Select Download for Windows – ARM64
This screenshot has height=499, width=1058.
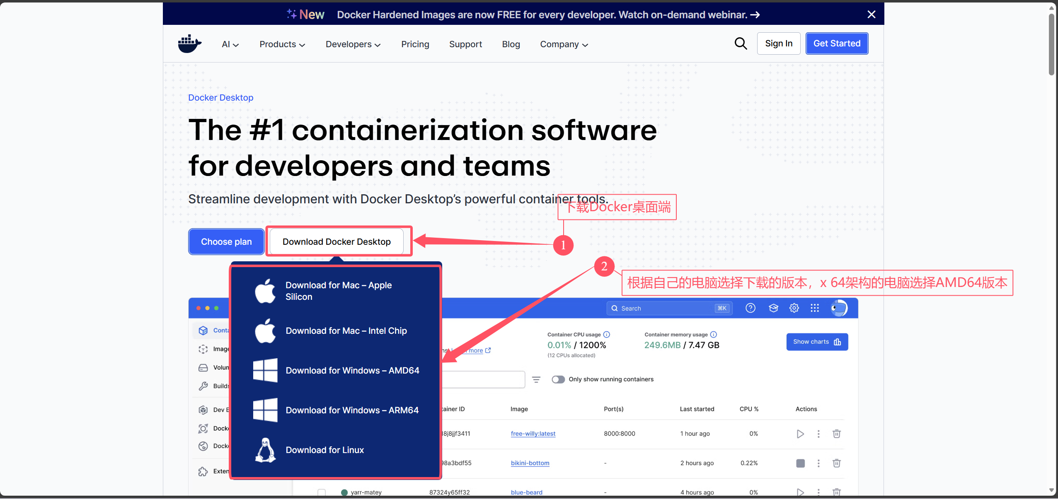(352, 410)
